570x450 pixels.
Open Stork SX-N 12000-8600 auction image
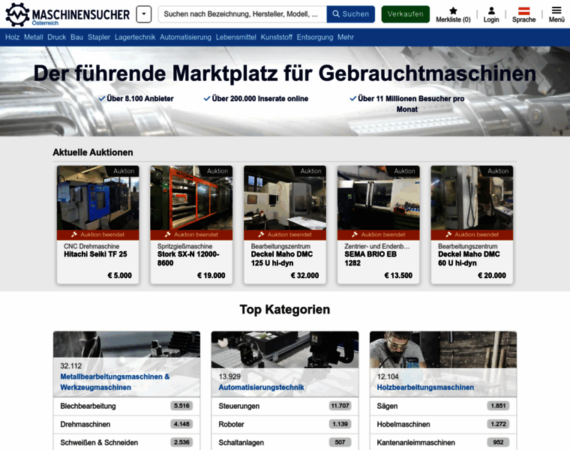pyautogui.click(x=191, y=198)
